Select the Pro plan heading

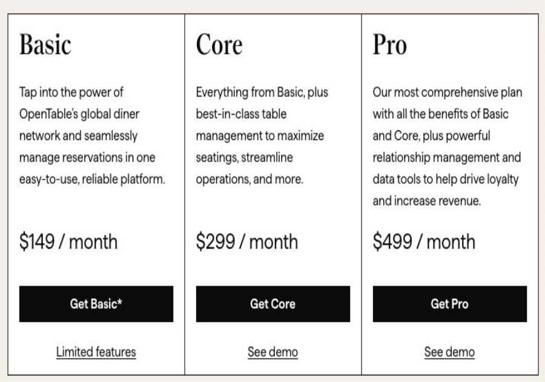point(390,44)
